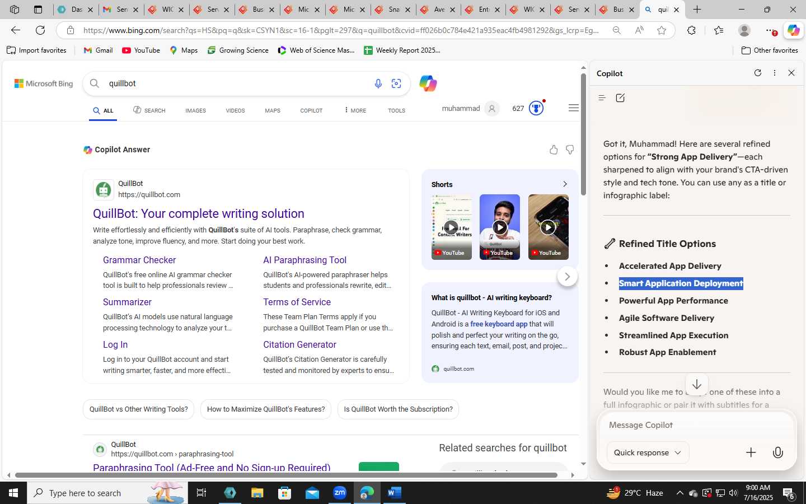Open YouTube favorites bookmark

141,50
